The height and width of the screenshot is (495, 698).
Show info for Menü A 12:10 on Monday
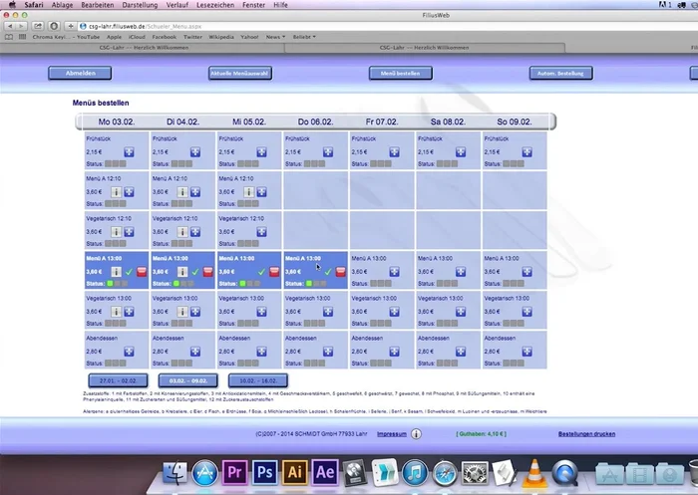[x=116, y=192]
